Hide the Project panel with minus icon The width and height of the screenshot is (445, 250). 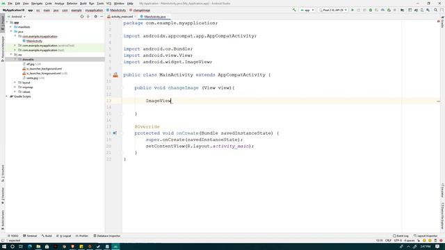[x=102, y=17]
